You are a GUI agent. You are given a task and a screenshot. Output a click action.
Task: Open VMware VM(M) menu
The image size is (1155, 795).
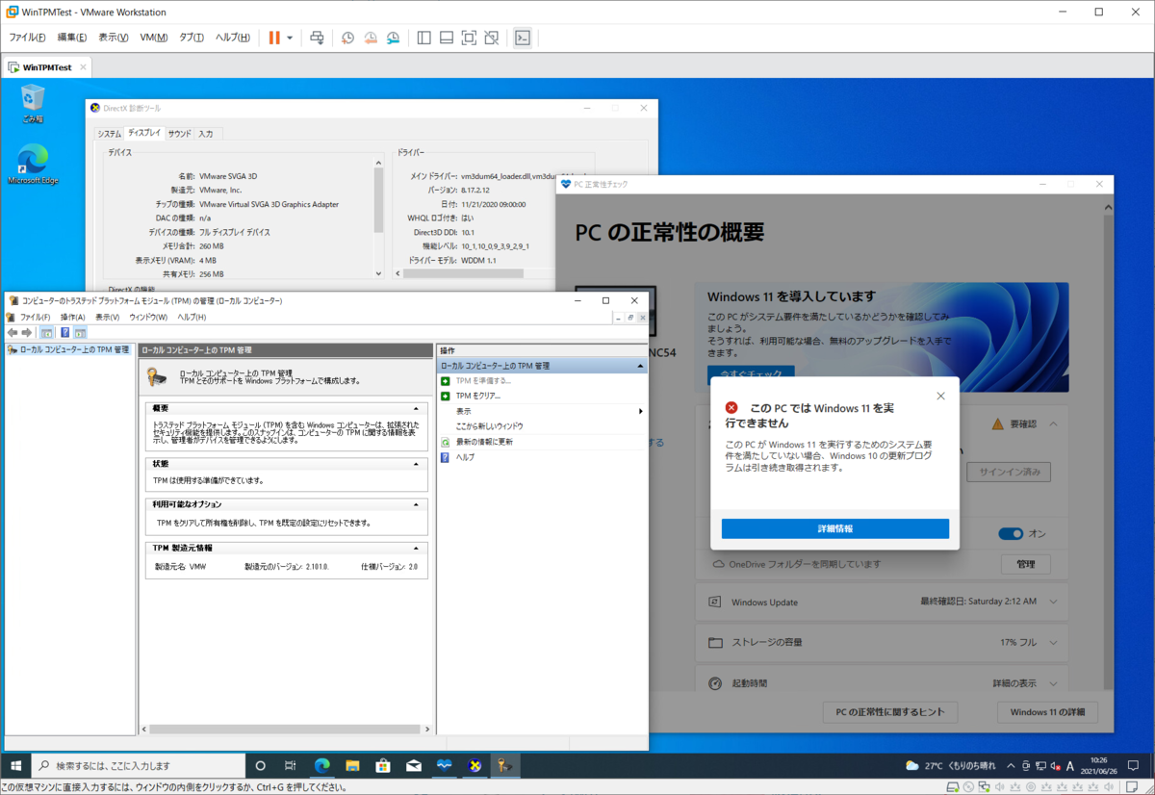tap(154, 38)
